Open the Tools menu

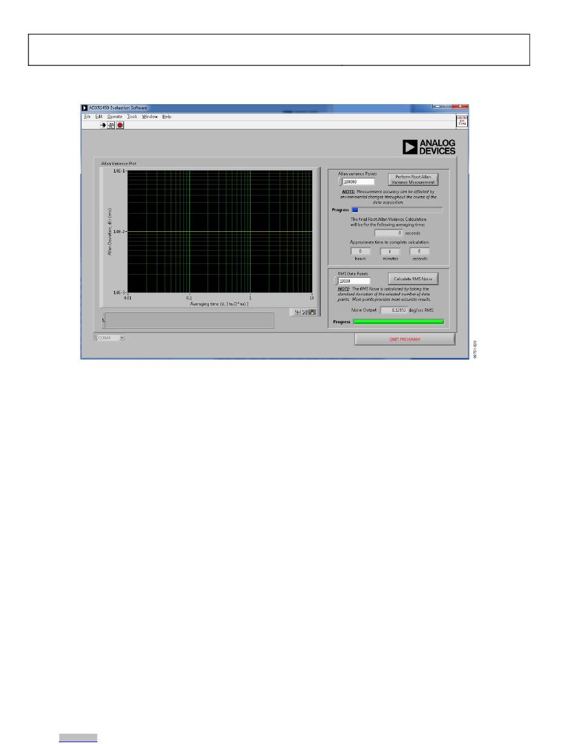(133, 116)
